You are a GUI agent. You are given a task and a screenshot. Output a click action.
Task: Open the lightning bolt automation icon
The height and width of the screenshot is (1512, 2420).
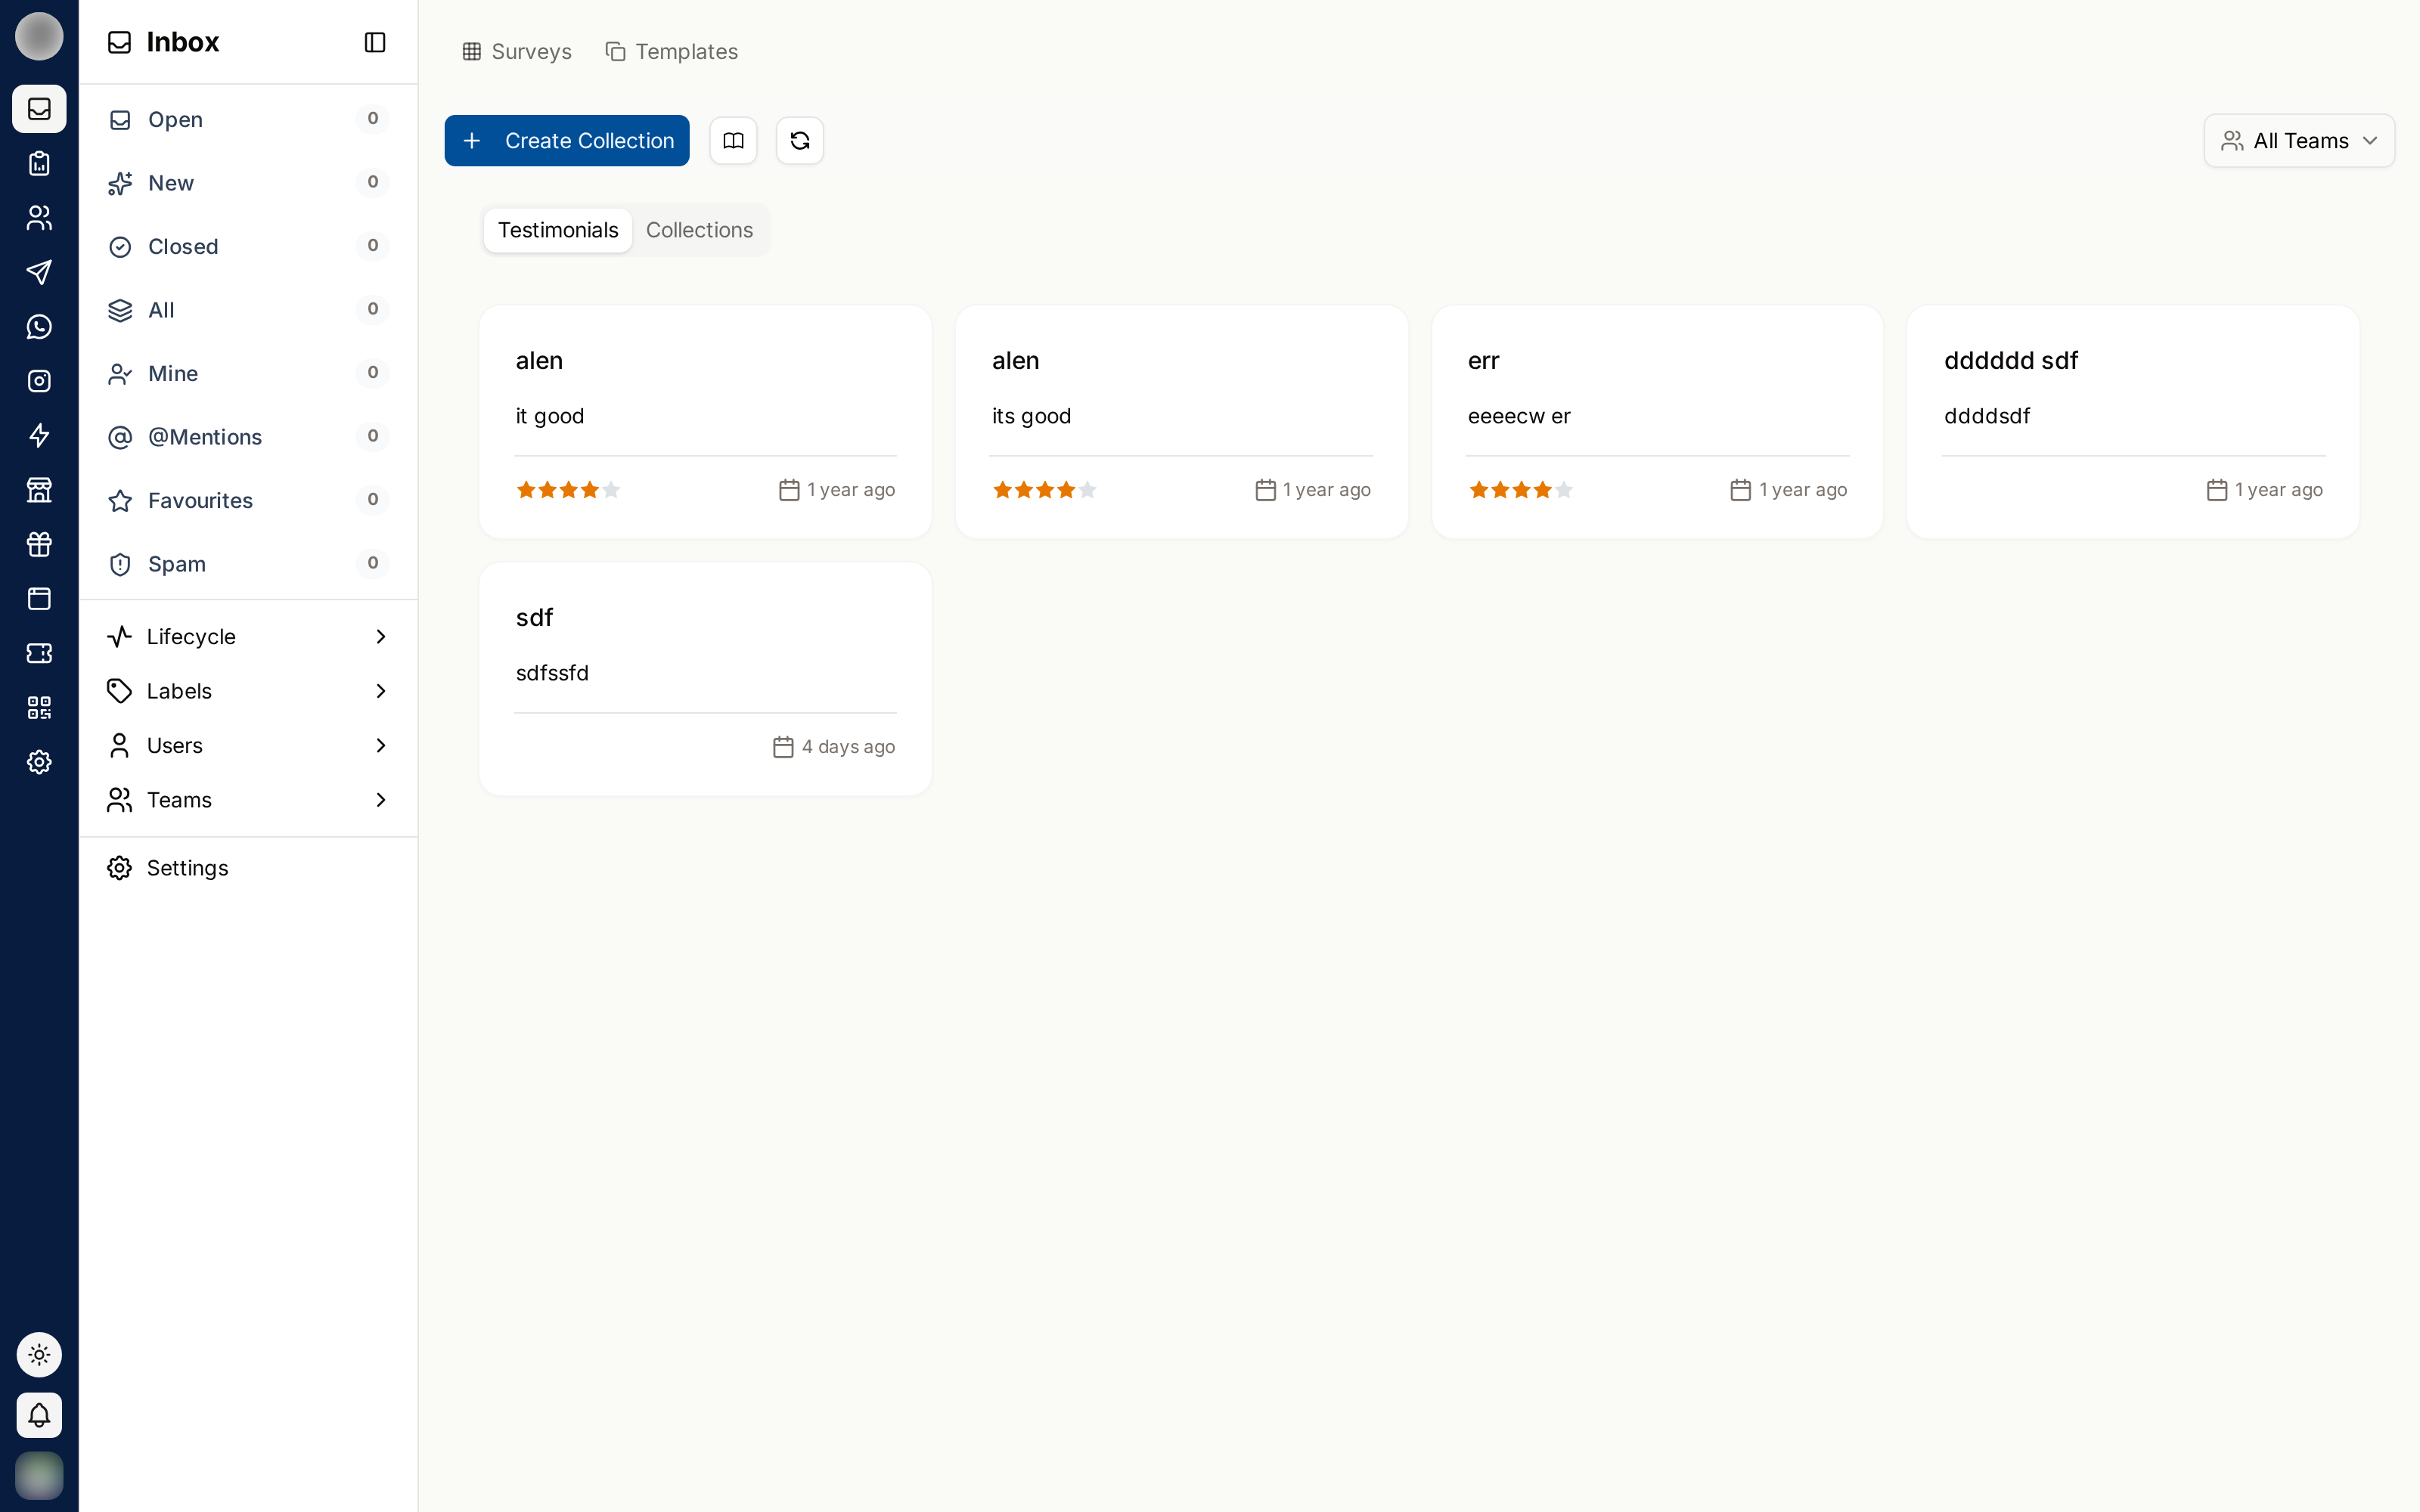pyautogui.click(x=39, y=435)
